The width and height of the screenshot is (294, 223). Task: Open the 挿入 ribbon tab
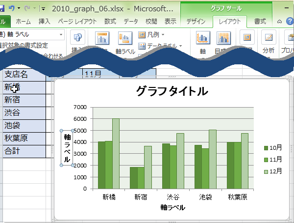click(x=45, y=22)
